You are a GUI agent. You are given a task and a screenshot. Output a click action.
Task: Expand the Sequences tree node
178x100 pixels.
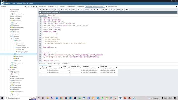point(10,34)
